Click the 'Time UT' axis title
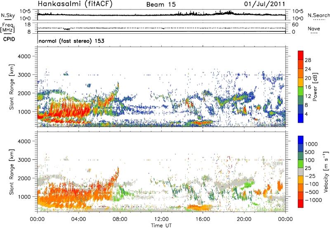 161,225
